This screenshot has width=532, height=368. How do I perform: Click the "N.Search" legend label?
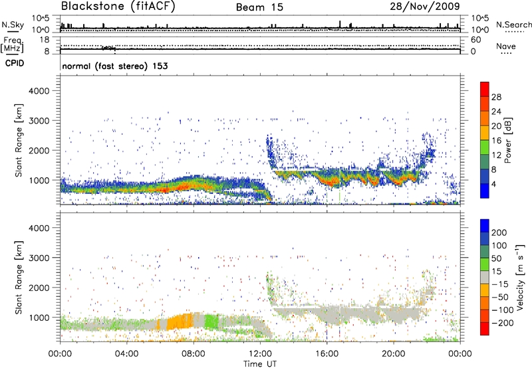514,25
